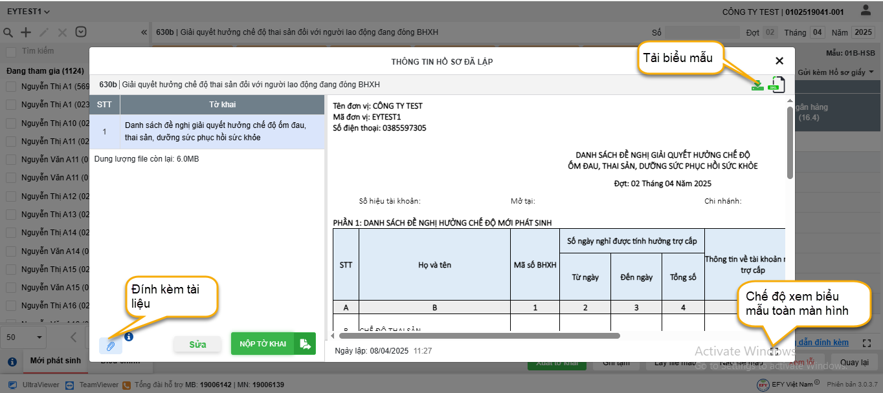This screenshot has height=393, width=883.
Task: Check the box for Nguyễn Văn A14
Action: (11, 251)
